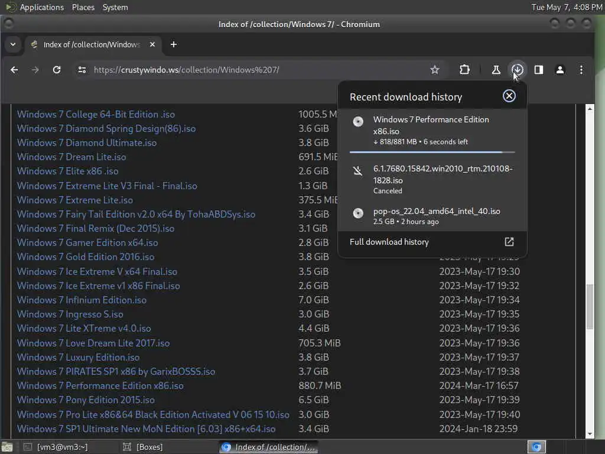Image resolution: width=605 pixels, height=454 pixels.
Task: Click the vertical scrollbar thumb
Action: pos(590,307)
